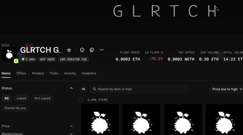243x135 pixels.
Task: Open the Activity tab
Action: pyautogui.click(x=70, y=73)
